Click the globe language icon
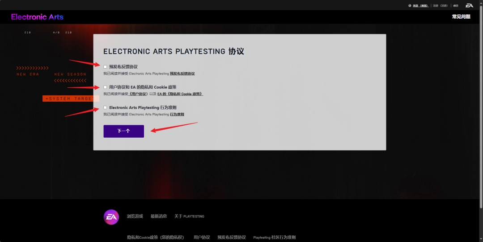The width and height of the screenshot is (483, 242). (x=410, y=6)
